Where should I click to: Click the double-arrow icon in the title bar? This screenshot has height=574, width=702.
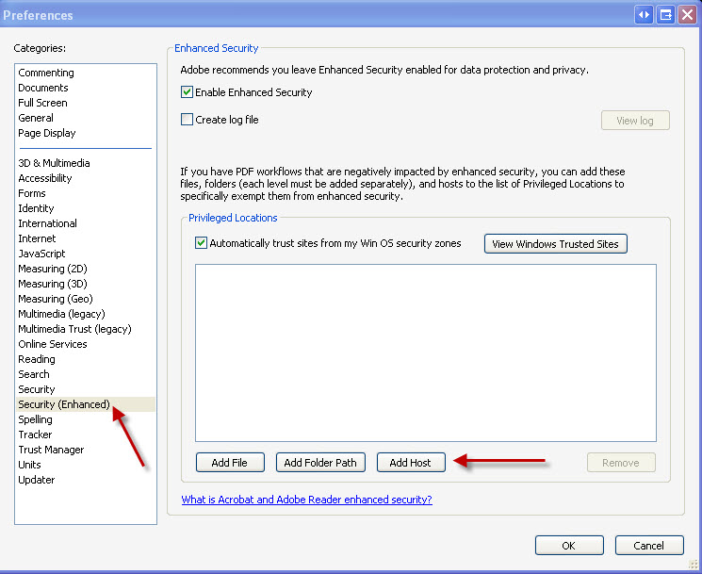(644, 15)
